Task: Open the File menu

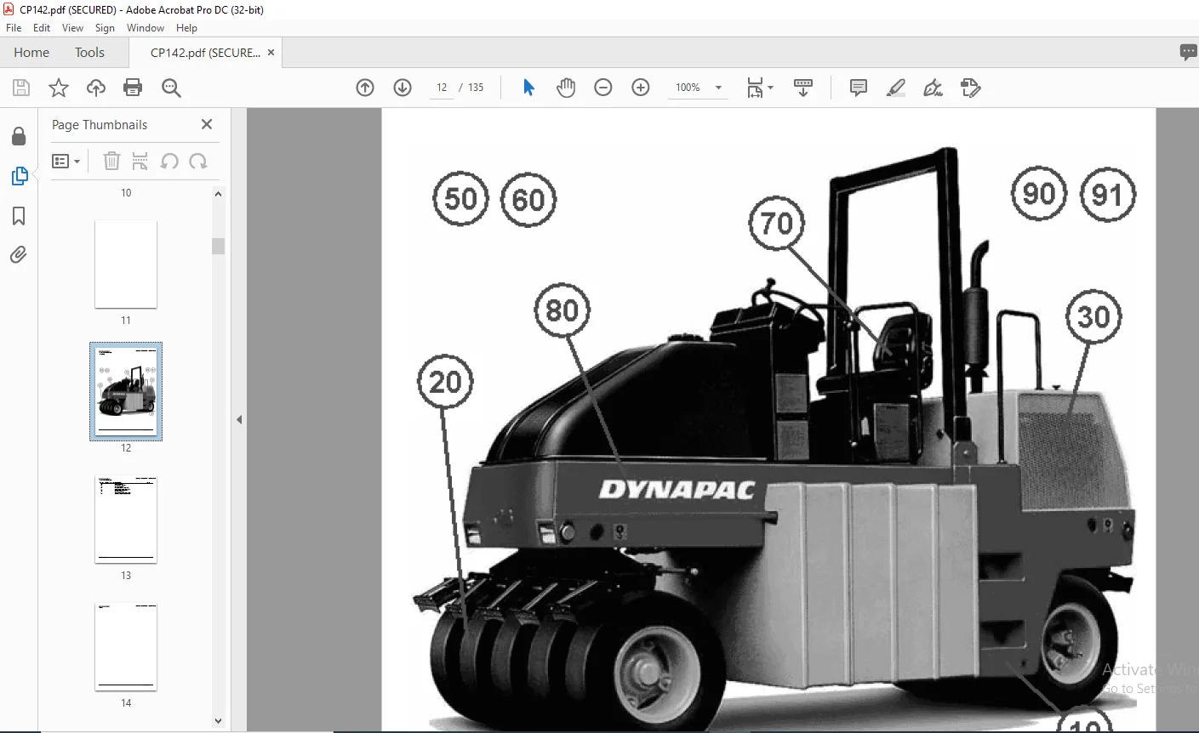Action: tap(14, 28)
